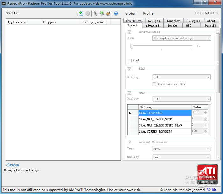Screen dimensions: 223x194
Task: Switch to the Scripts tab
Action: tap(154, 21)
